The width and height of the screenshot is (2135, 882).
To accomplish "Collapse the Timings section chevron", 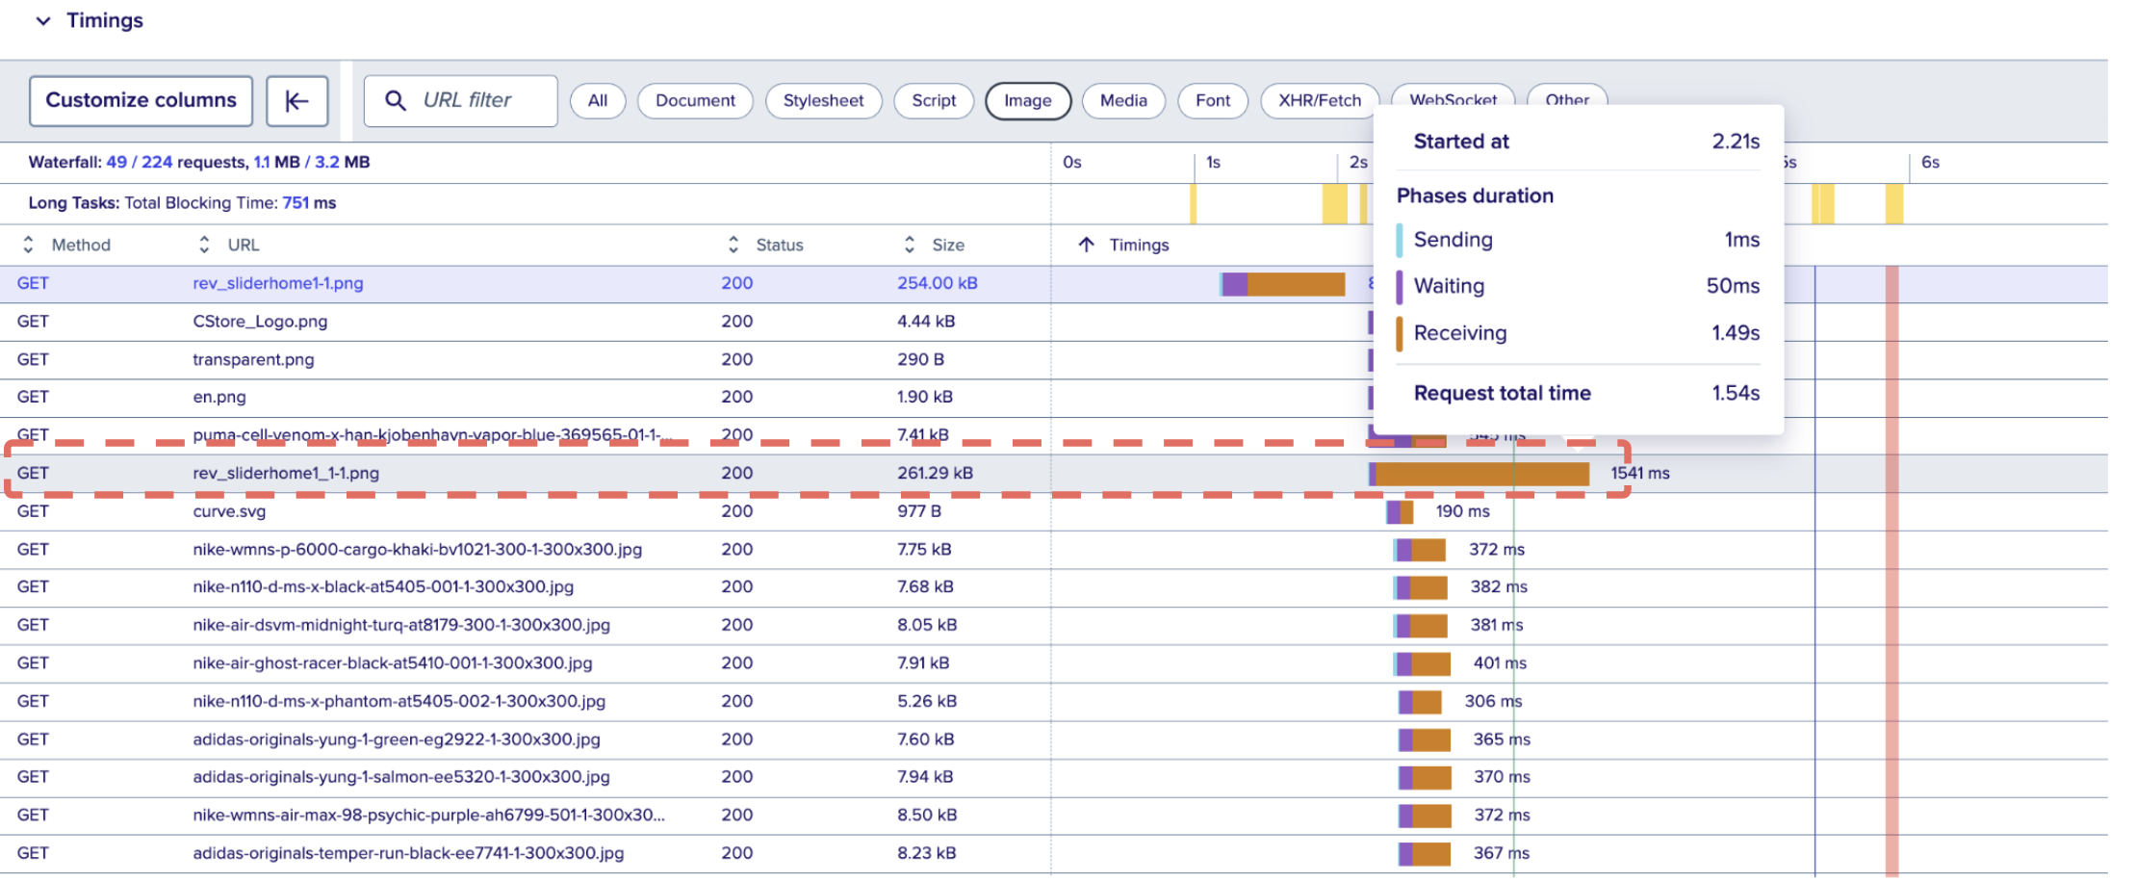I will pyautogui.click(x=42, y=21).
